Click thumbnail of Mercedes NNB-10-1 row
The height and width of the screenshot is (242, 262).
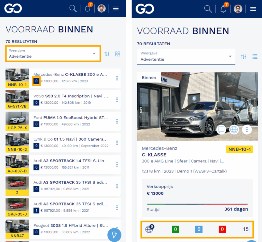tap(17, 75)
